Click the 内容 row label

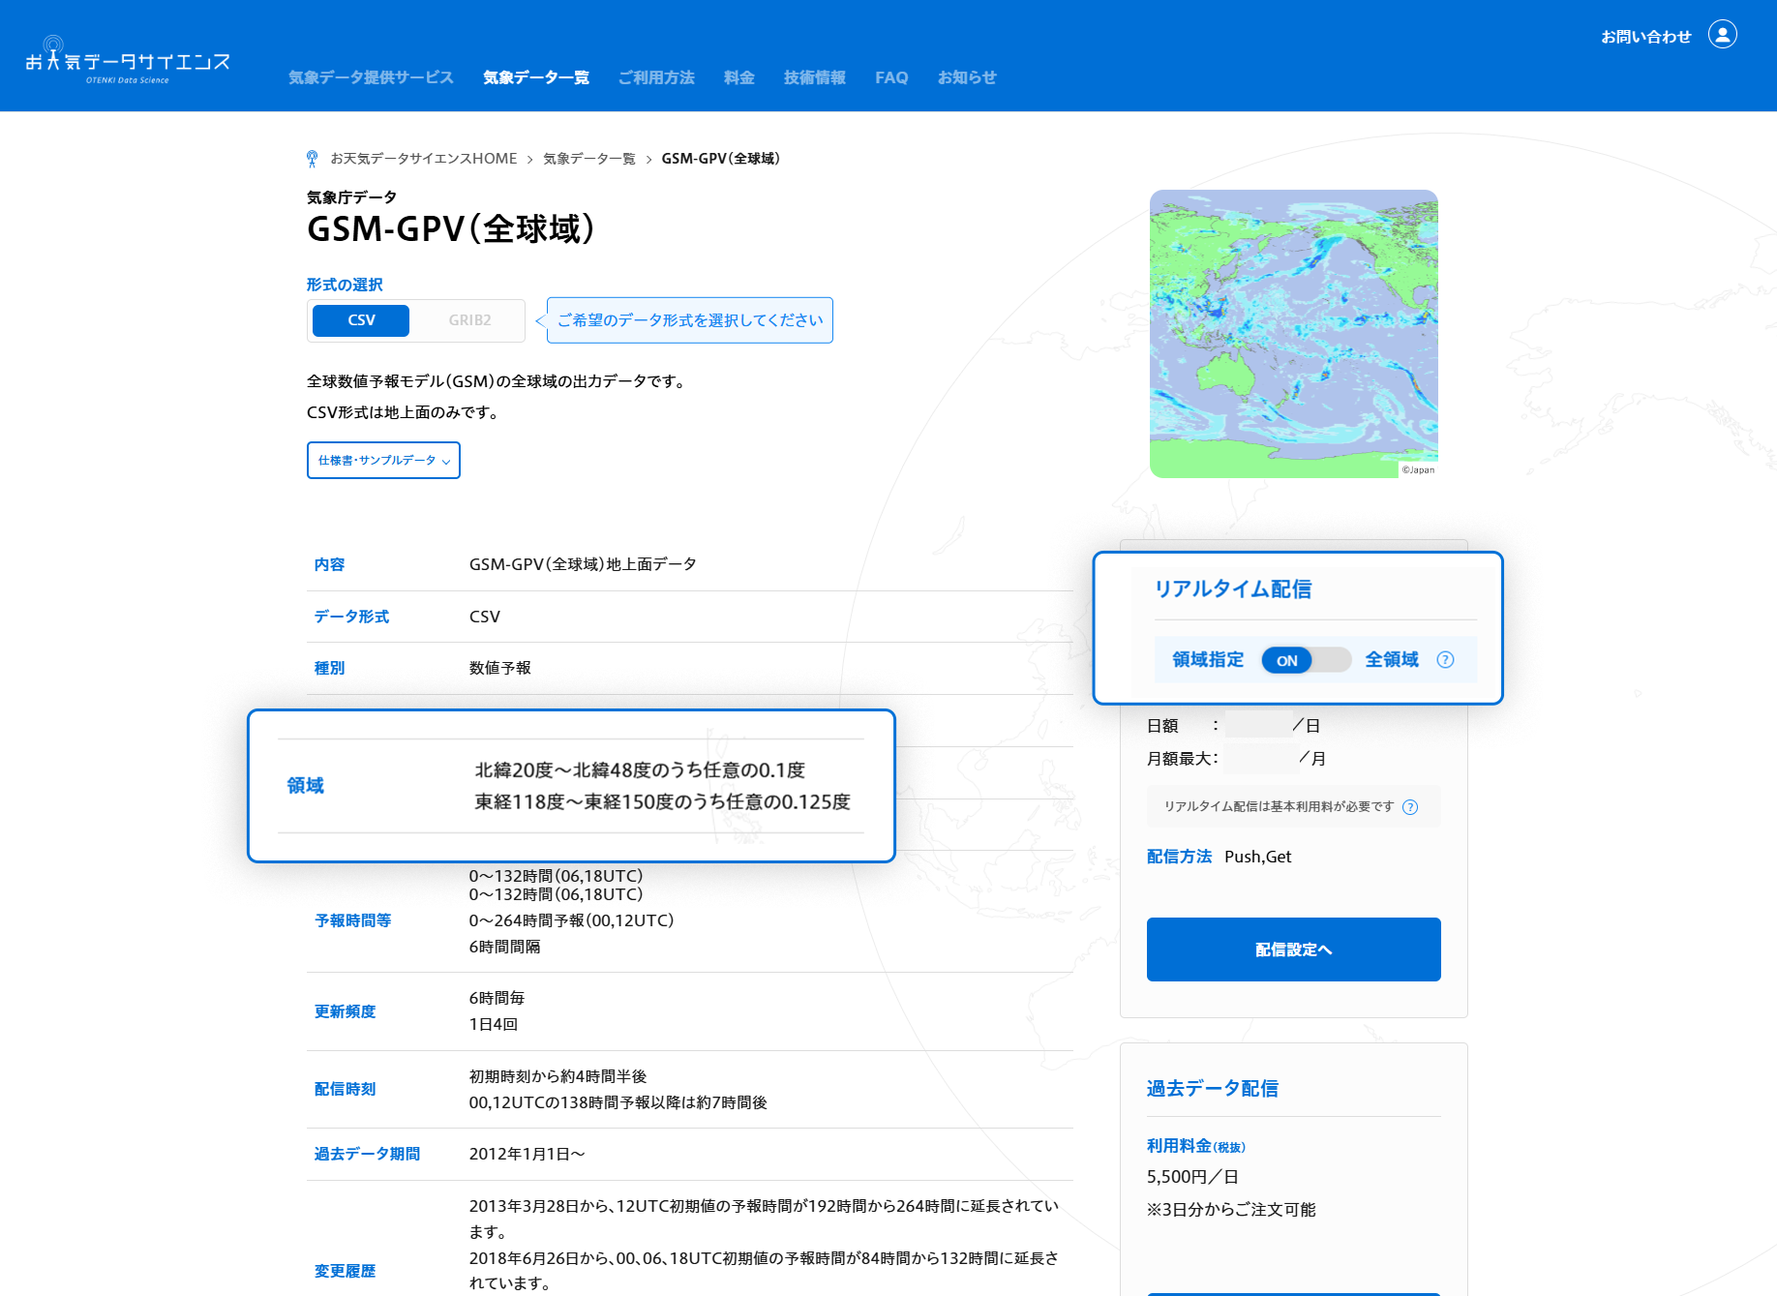329,564
